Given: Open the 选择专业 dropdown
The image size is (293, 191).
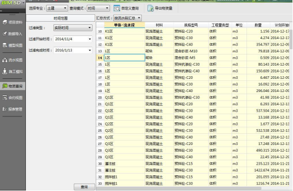Looking at the screenshot, I should click(x=57, y=8).
